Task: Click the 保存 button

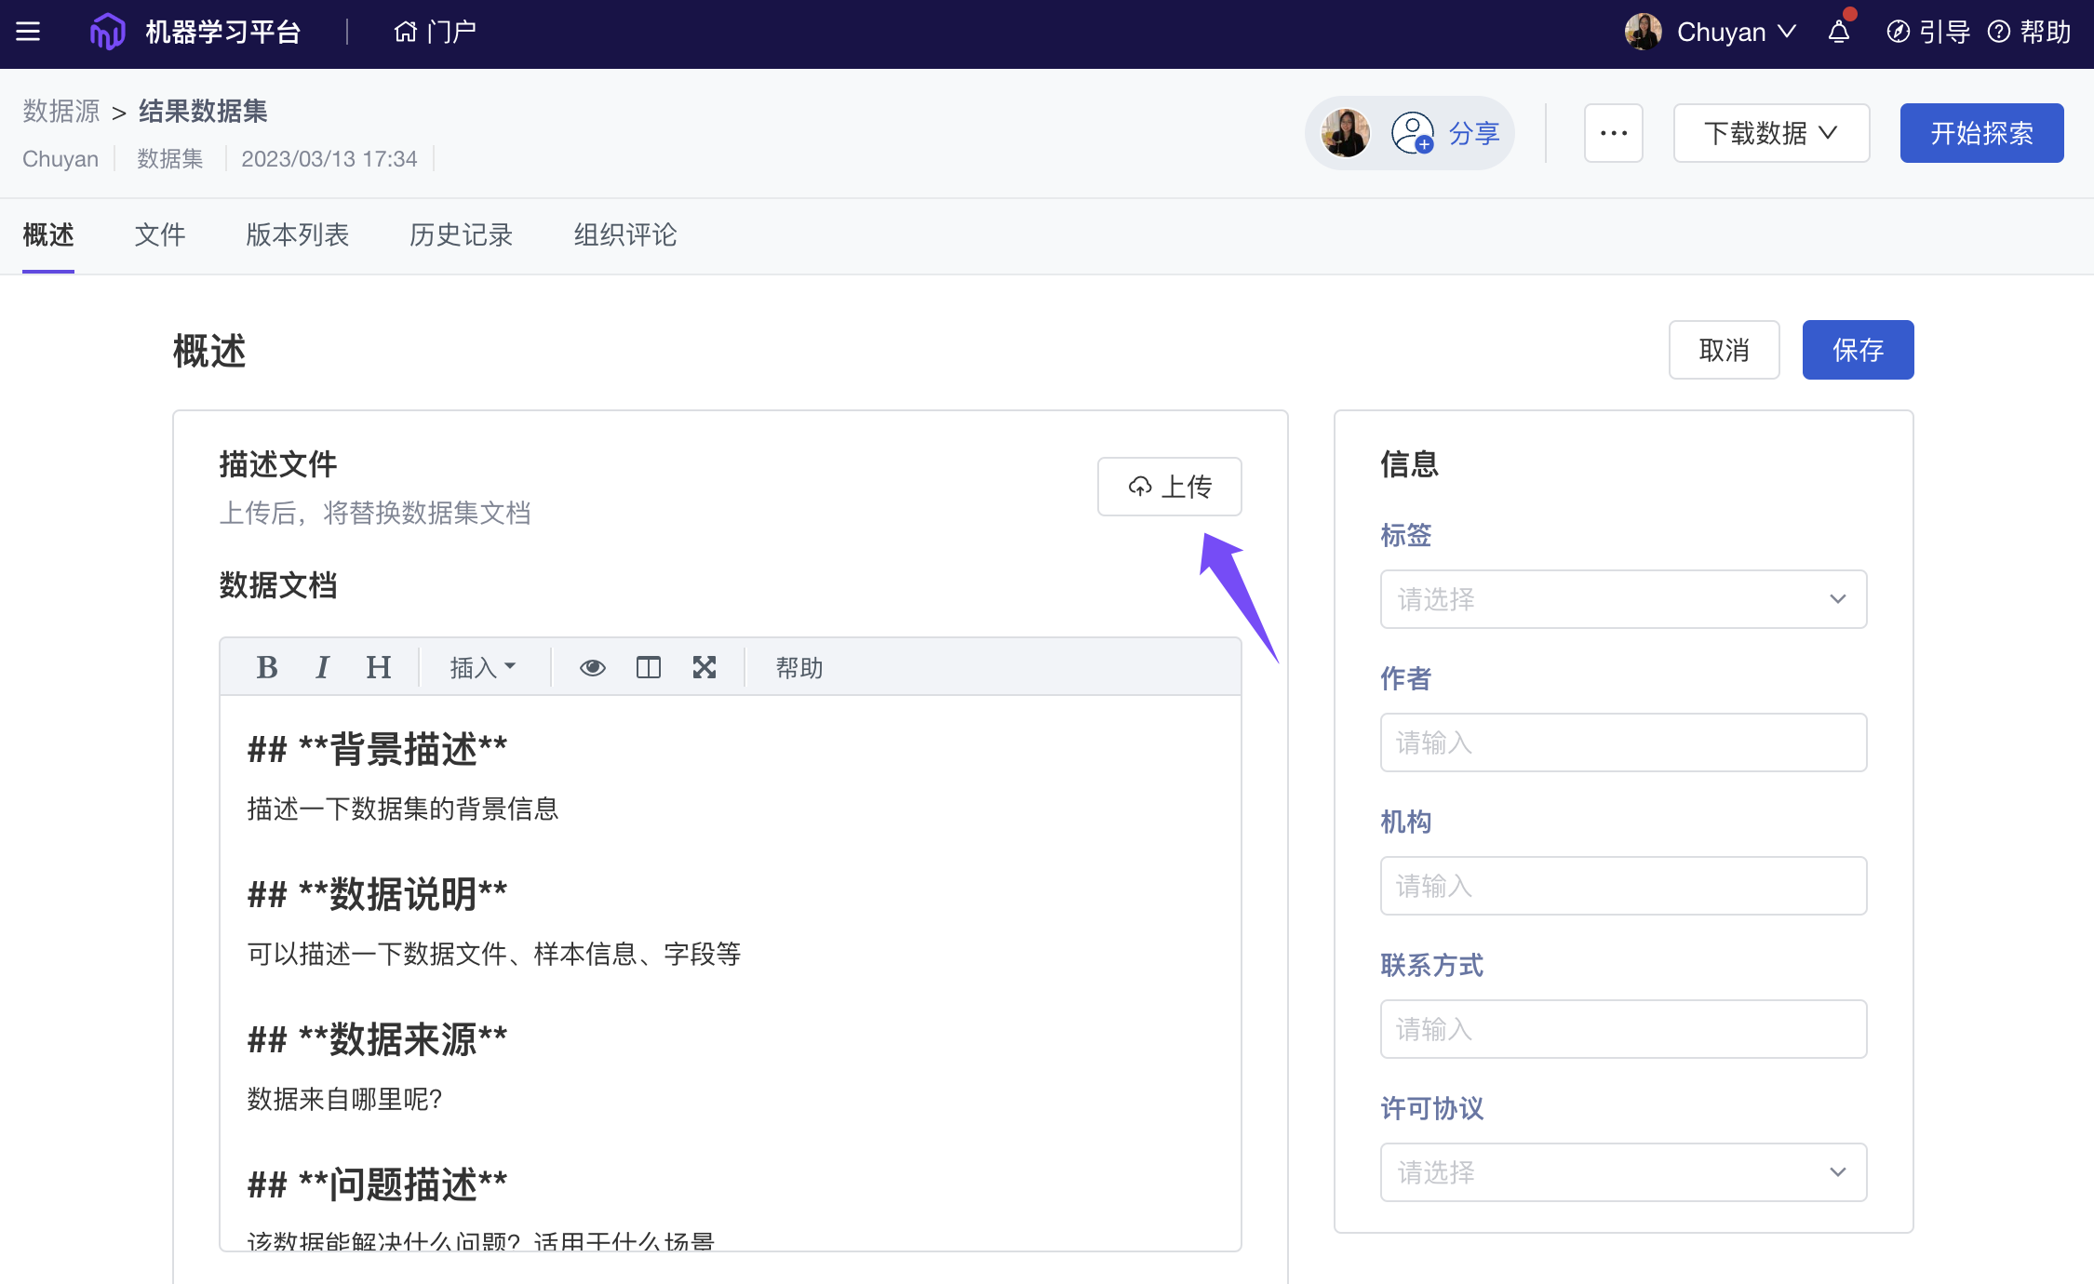Action: 1858,350
